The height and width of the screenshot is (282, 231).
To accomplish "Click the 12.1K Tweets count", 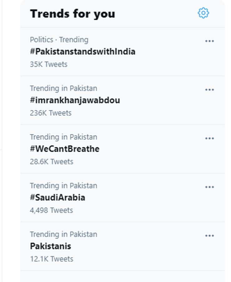I will click(52, 259).
